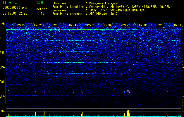Screen dimensions: 184x117
Task: Click the Receiver label
Action: click(59, 10)
